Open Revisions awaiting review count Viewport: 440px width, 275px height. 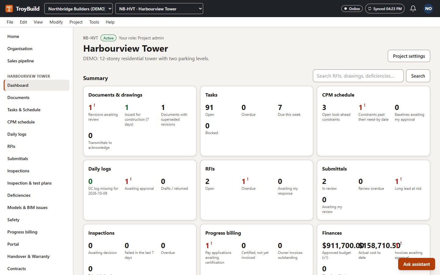point(104,112)
